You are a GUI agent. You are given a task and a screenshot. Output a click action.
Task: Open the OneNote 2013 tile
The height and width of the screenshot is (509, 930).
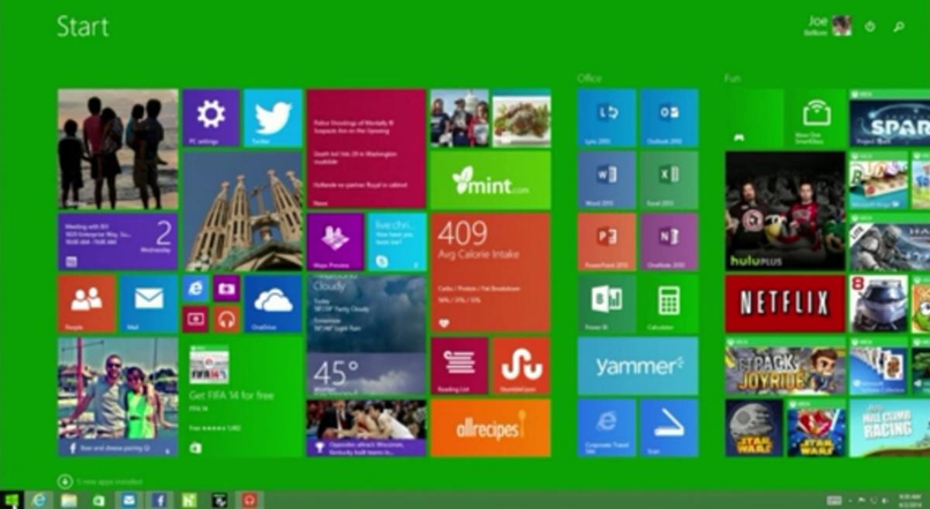pyautogui.click(x=669, y=242)
